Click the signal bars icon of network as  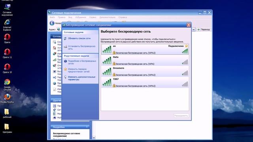[x=107, y=49]
